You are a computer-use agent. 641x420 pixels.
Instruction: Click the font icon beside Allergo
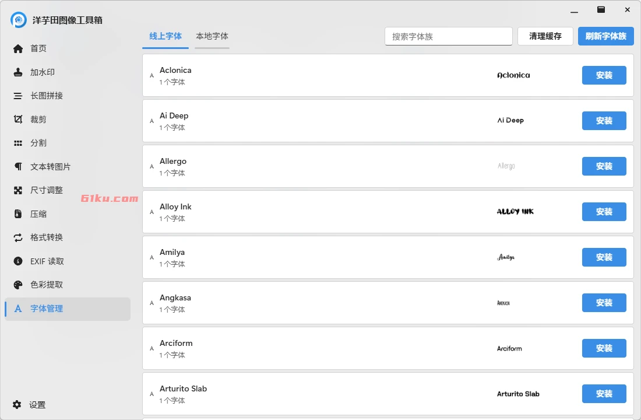coord(152,167)
